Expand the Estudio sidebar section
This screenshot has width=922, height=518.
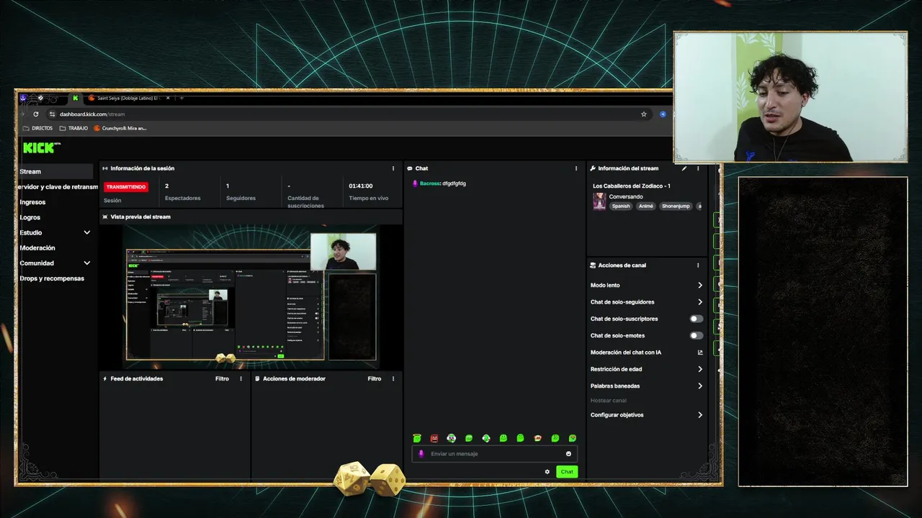(x=87, y=232)
